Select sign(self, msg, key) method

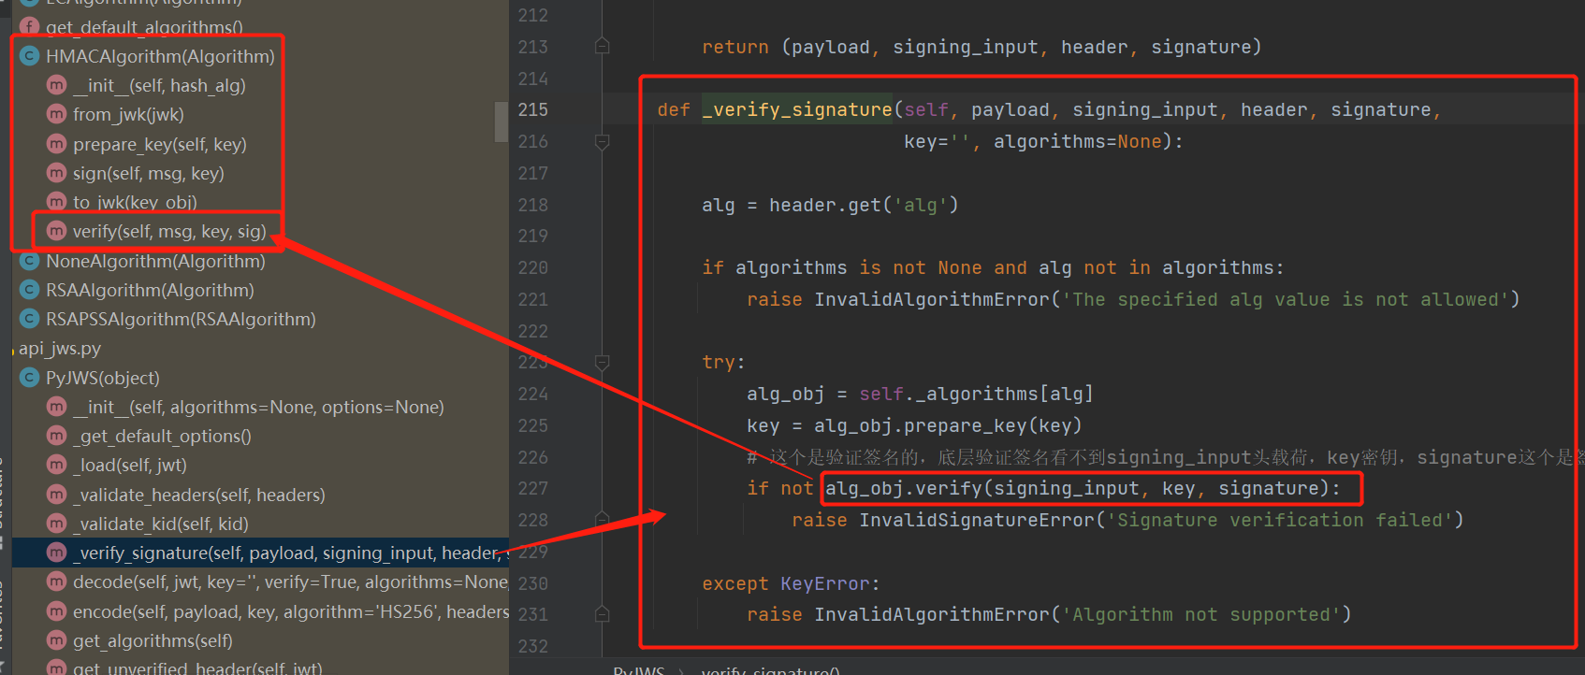(x=149, y=173)
